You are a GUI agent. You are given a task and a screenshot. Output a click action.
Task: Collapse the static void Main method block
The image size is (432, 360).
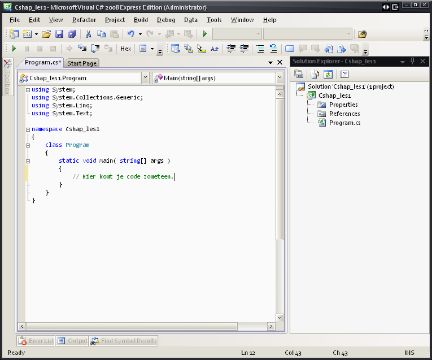coord(28,161)
